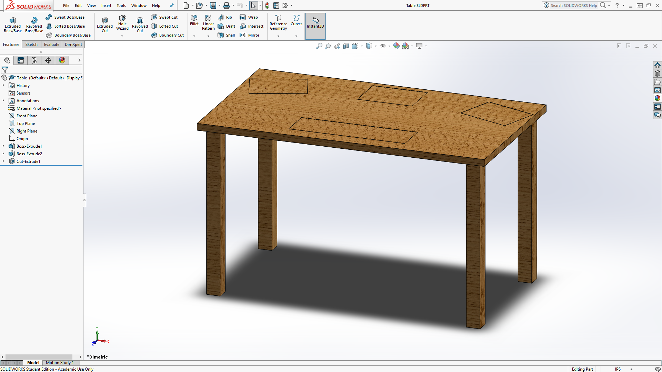Open the PropertyManager tab icon

pyautogui.click(x=21, y=60)
